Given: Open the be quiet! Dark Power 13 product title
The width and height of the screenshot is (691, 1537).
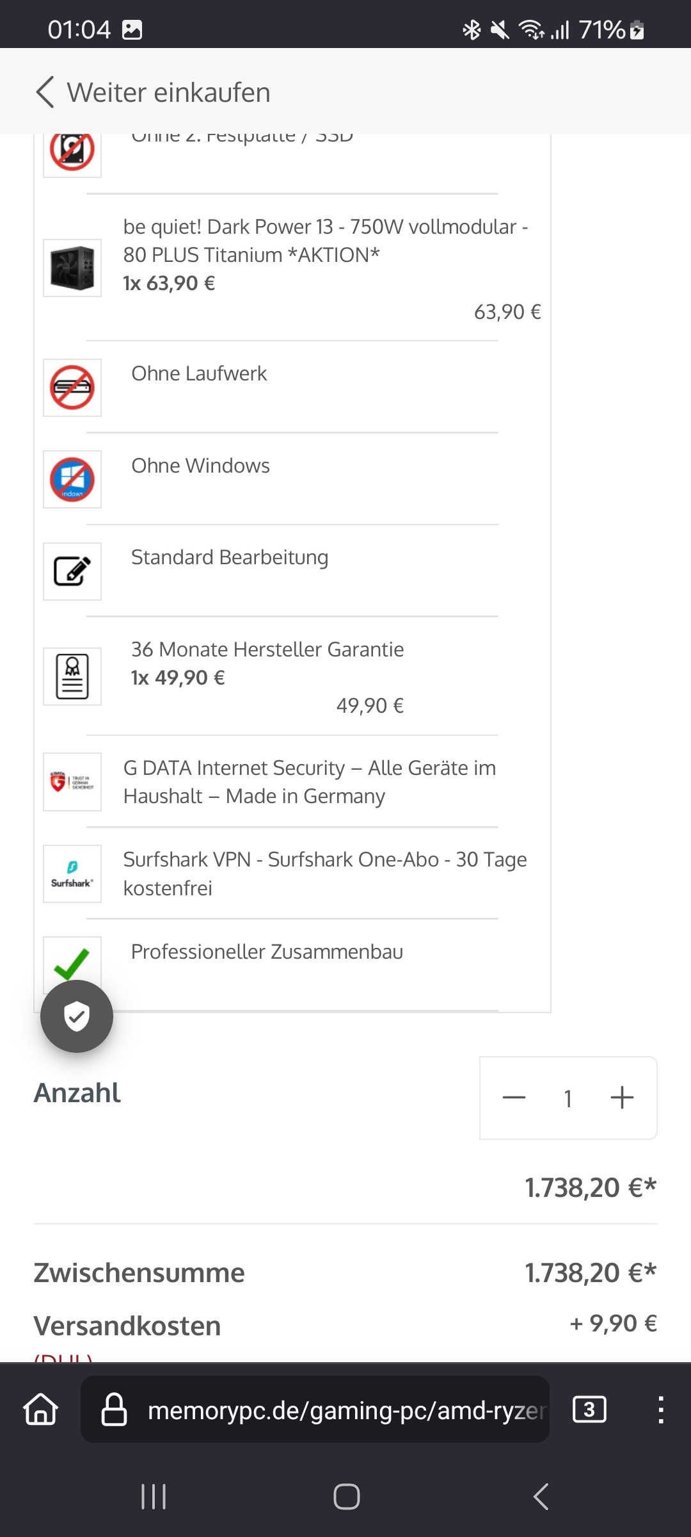Looking at the screenshot, I should tap(326, 241).
